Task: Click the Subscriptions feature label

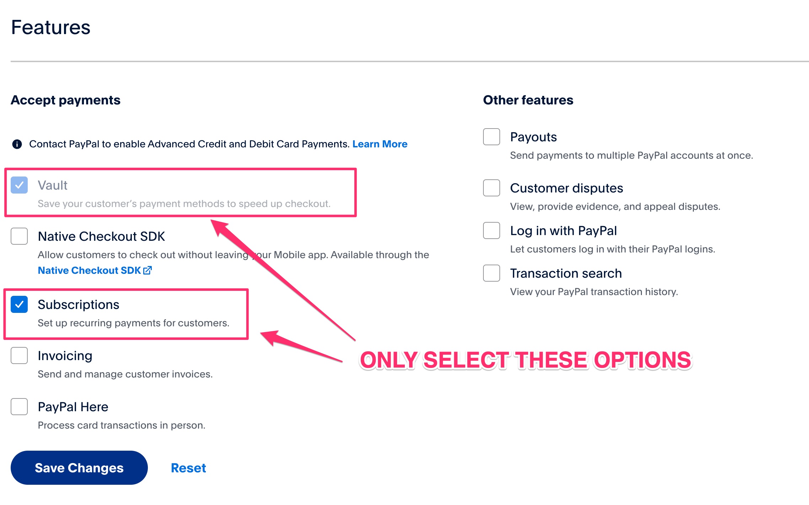Action: pyautogui.click(x=79, y=304)
